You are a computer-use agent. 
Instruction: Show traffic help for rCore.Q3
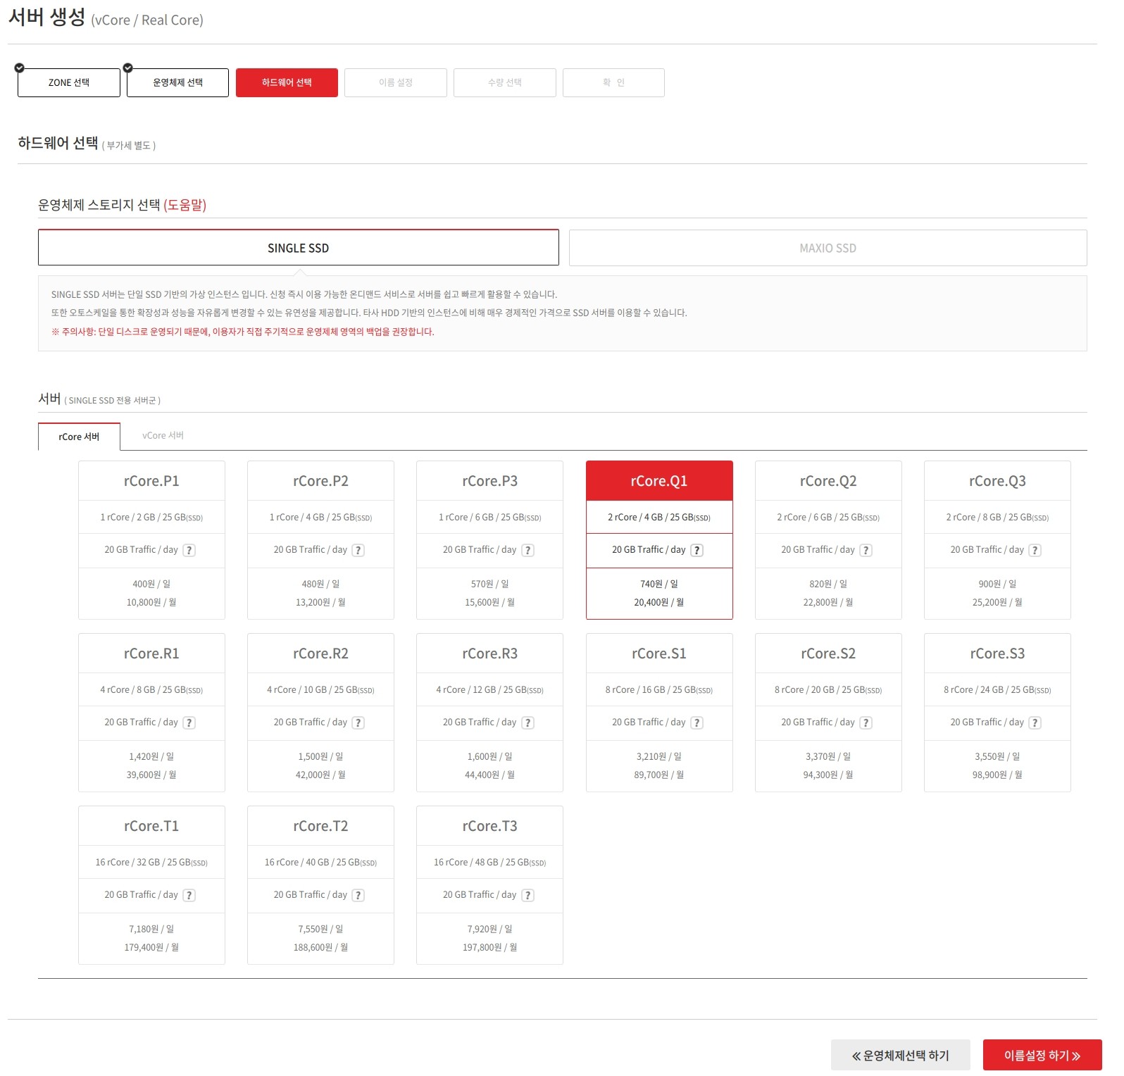coord(1035,550)
